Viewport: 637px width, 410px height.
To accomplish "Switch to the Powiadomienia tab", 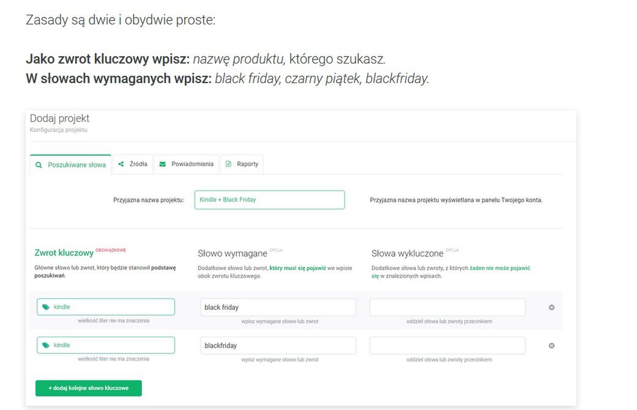I will click(187, 164).
